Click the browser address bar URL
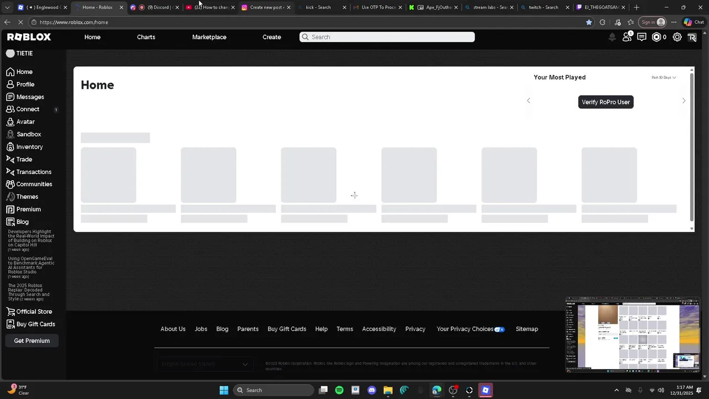 click(x=74, y=22)
